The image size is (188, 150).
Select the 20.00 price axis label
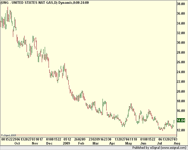pos(181,91)
